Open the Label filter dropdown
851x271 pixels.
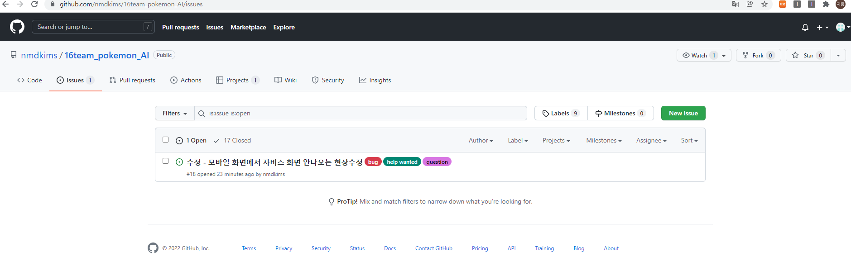tap(518, 140)
